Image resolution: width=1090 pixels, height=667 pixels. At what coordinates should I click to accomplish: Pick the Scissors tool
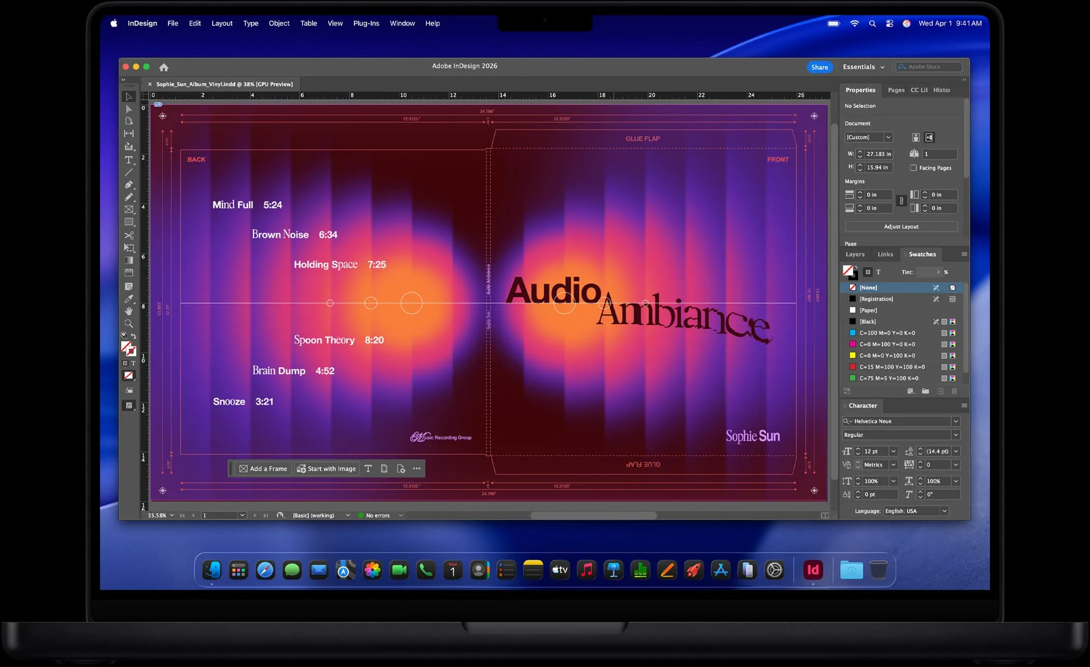point(129,235)
